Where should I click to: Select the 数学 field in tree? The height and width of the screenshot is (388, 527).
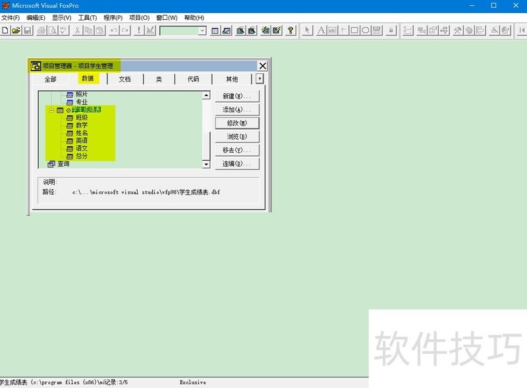click(x=81, y=125)
